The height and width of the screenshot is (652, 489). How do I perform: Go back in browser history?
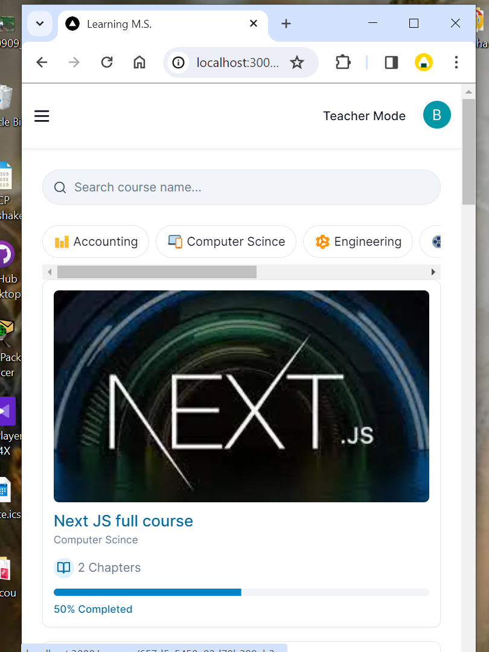coord(42,62)
